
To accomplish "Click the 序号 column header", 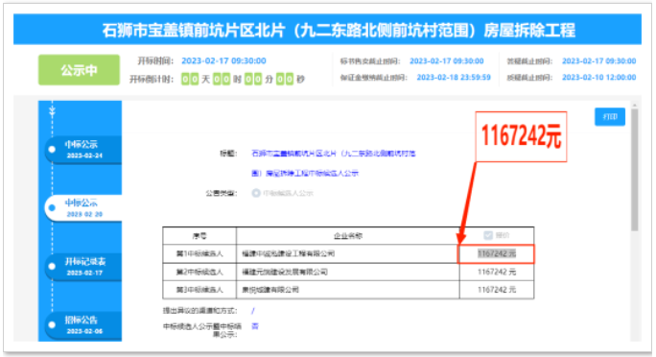I will [199, 236].
